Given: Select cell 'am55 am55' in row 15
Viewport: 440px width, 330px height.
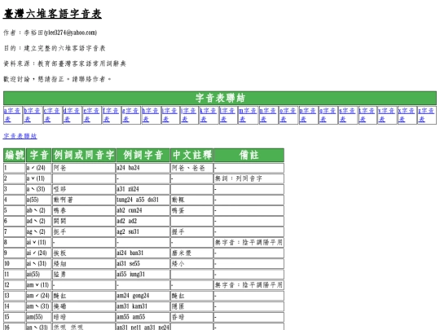Looking at the screenshot, I should 143,317.
